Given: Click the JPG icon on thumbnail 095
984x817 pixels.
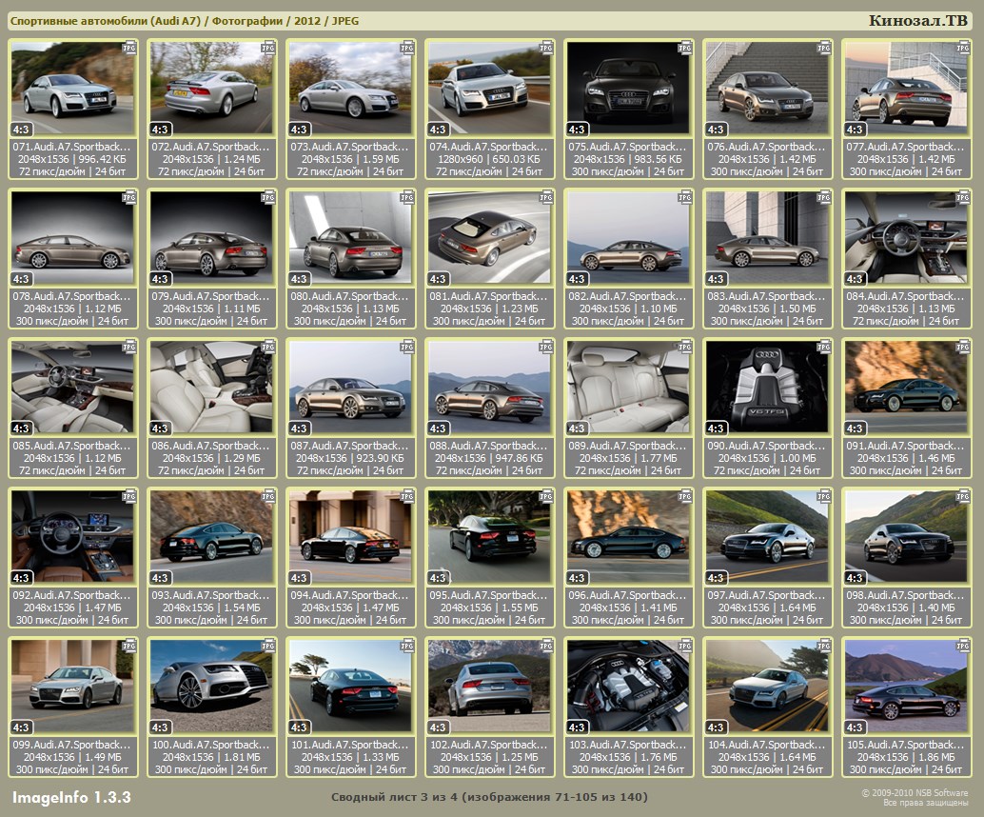Looking at the screenshot, I should 545,495.
